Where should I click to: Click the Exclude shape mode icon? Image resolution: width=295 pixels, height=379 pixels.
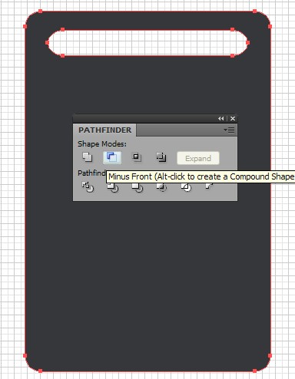click(161, 157)
